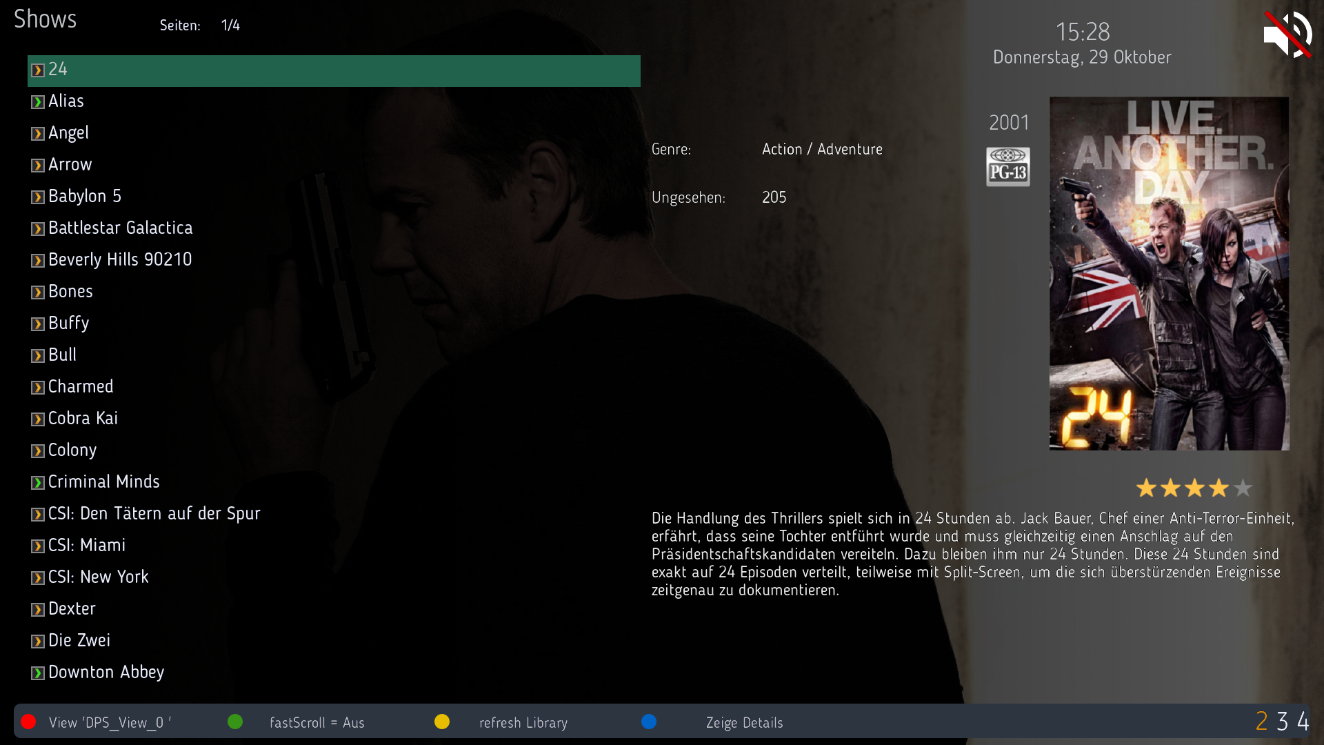Select Colony in the show list
This screenshot has height=745, width=1324.
(334, 450)
